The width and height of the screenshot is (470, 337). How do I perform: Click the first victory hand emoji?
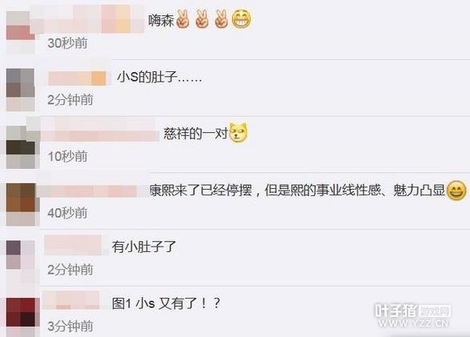point(183,19)
